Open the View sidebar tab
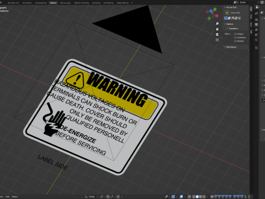265x199 pixels. tap(251, 17)
